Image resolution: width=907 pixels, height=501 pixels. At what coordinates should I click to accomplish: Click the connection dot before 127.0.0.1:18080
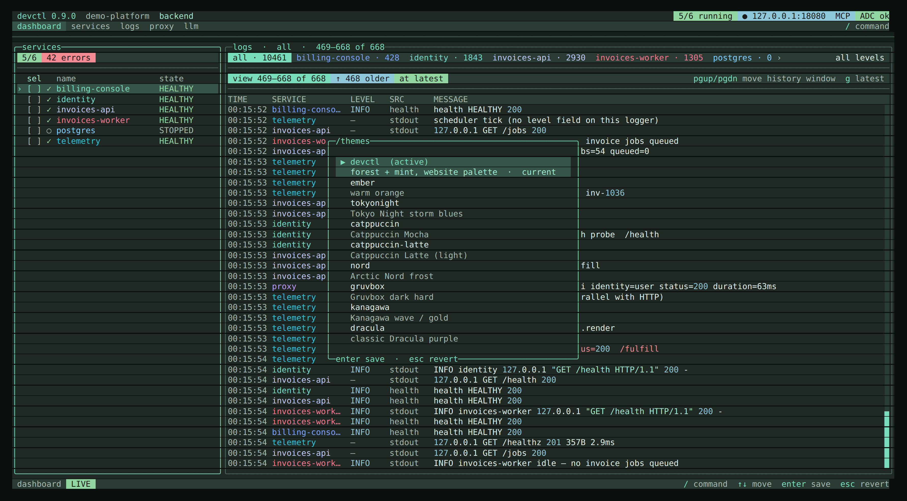pos(745,16)
